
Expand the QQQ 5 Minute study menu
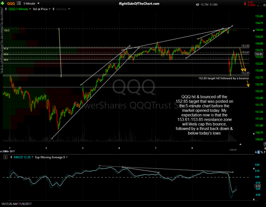click(x=20, y=9)
